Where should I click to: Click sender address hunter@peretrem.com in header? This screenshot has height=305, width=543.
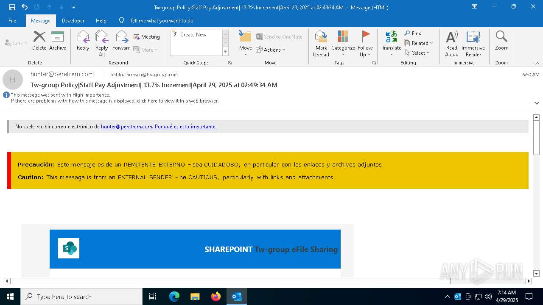pos(62,74)
